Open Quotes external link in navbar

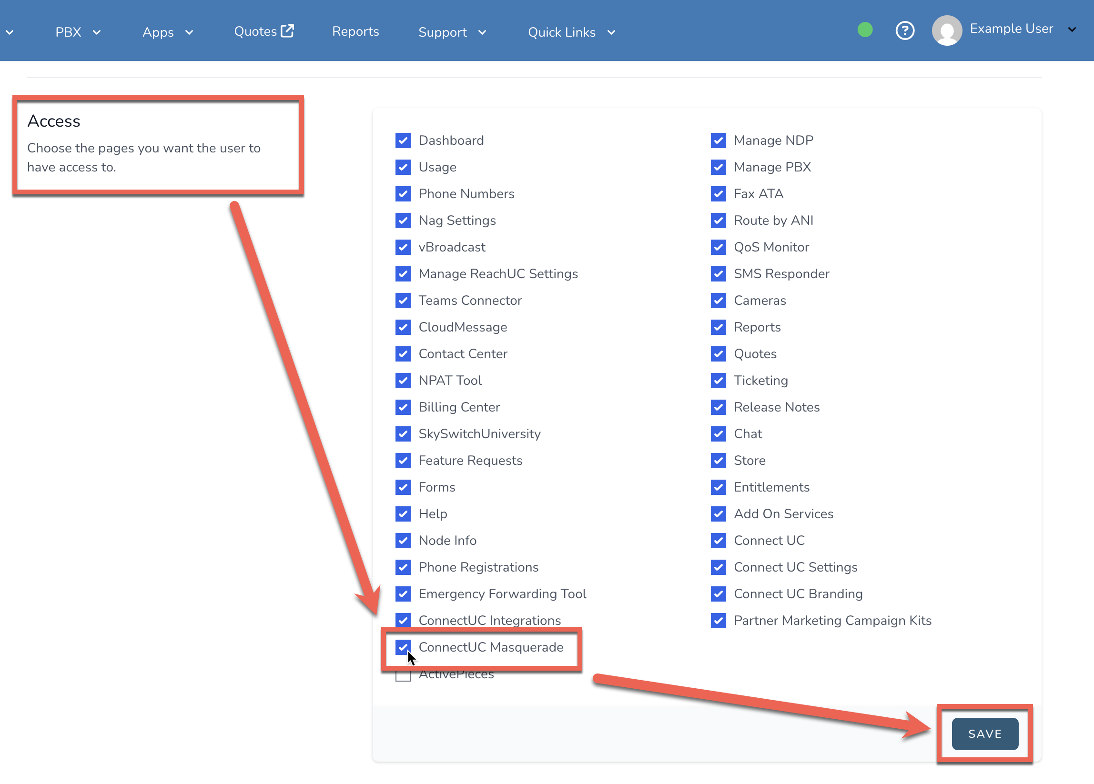(264, 31)
